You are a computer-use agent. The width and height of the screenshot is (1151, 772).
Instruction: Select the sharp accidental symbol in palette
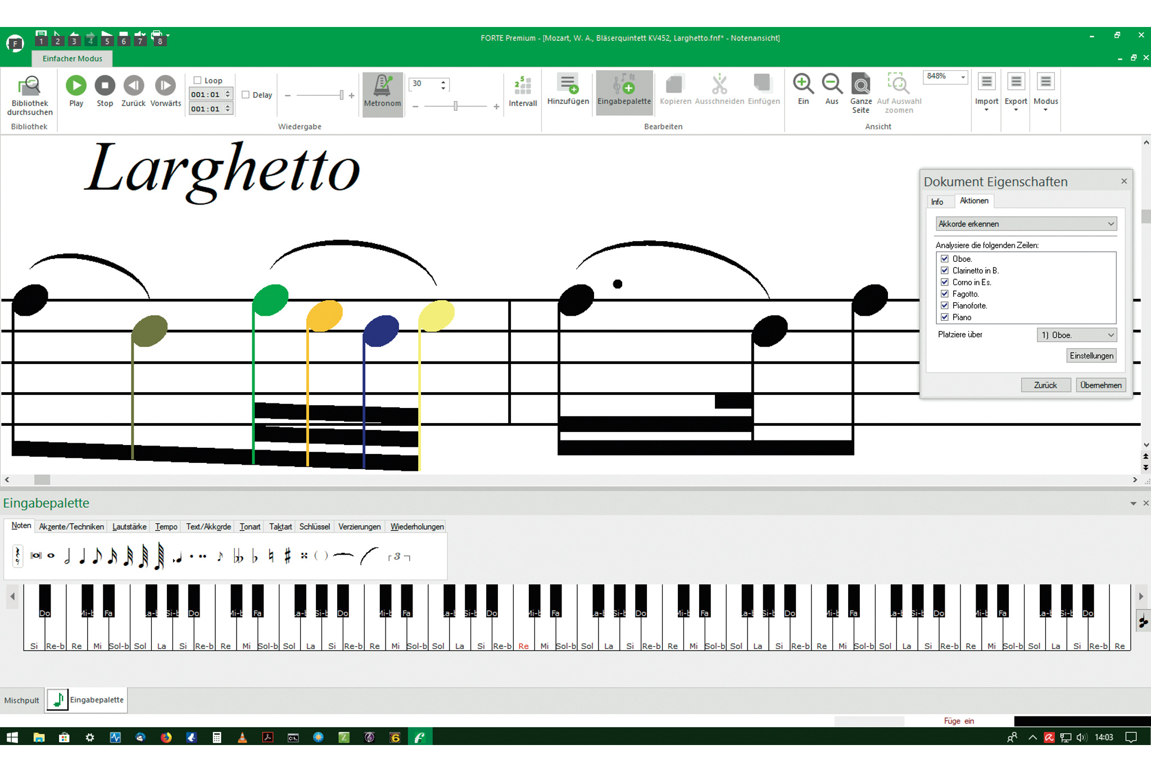(288, 556)
